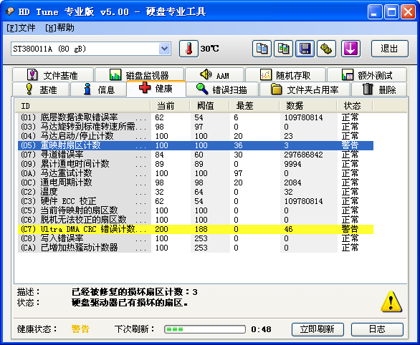Click the copy screenshot toolbar icon
Screen dimensions: 420x345
click(283, 49)
